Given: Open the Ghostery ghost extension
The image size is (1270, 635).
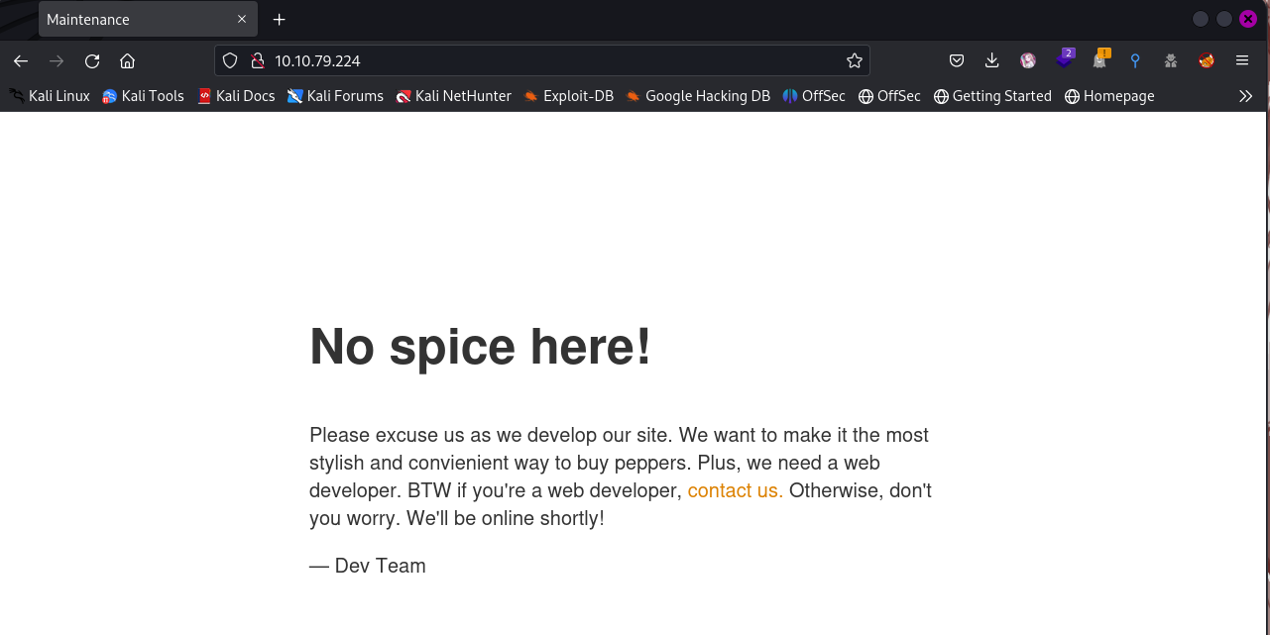Looking at the screenshot, I should pyautogui.click(x=1099, y=60).
